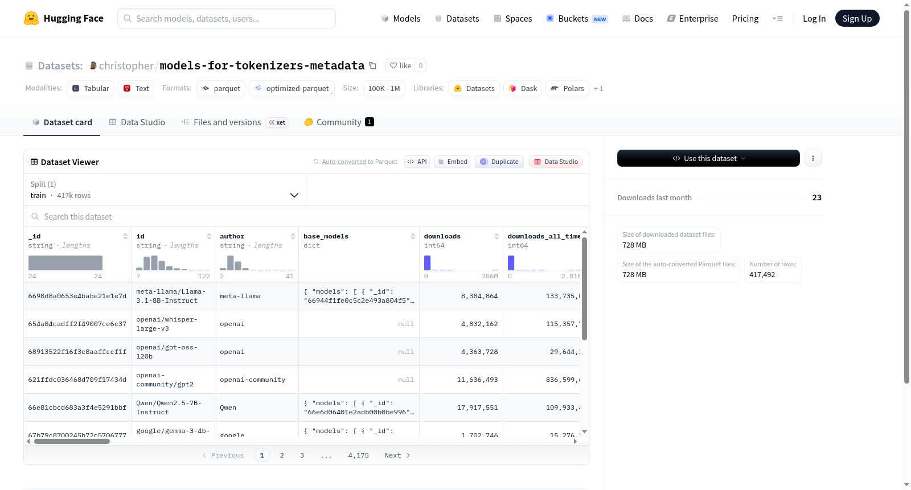The height and width of the screenshot is (490, 911).
Task: Click the Text modality tag
Action: click(x=136, y=88)
